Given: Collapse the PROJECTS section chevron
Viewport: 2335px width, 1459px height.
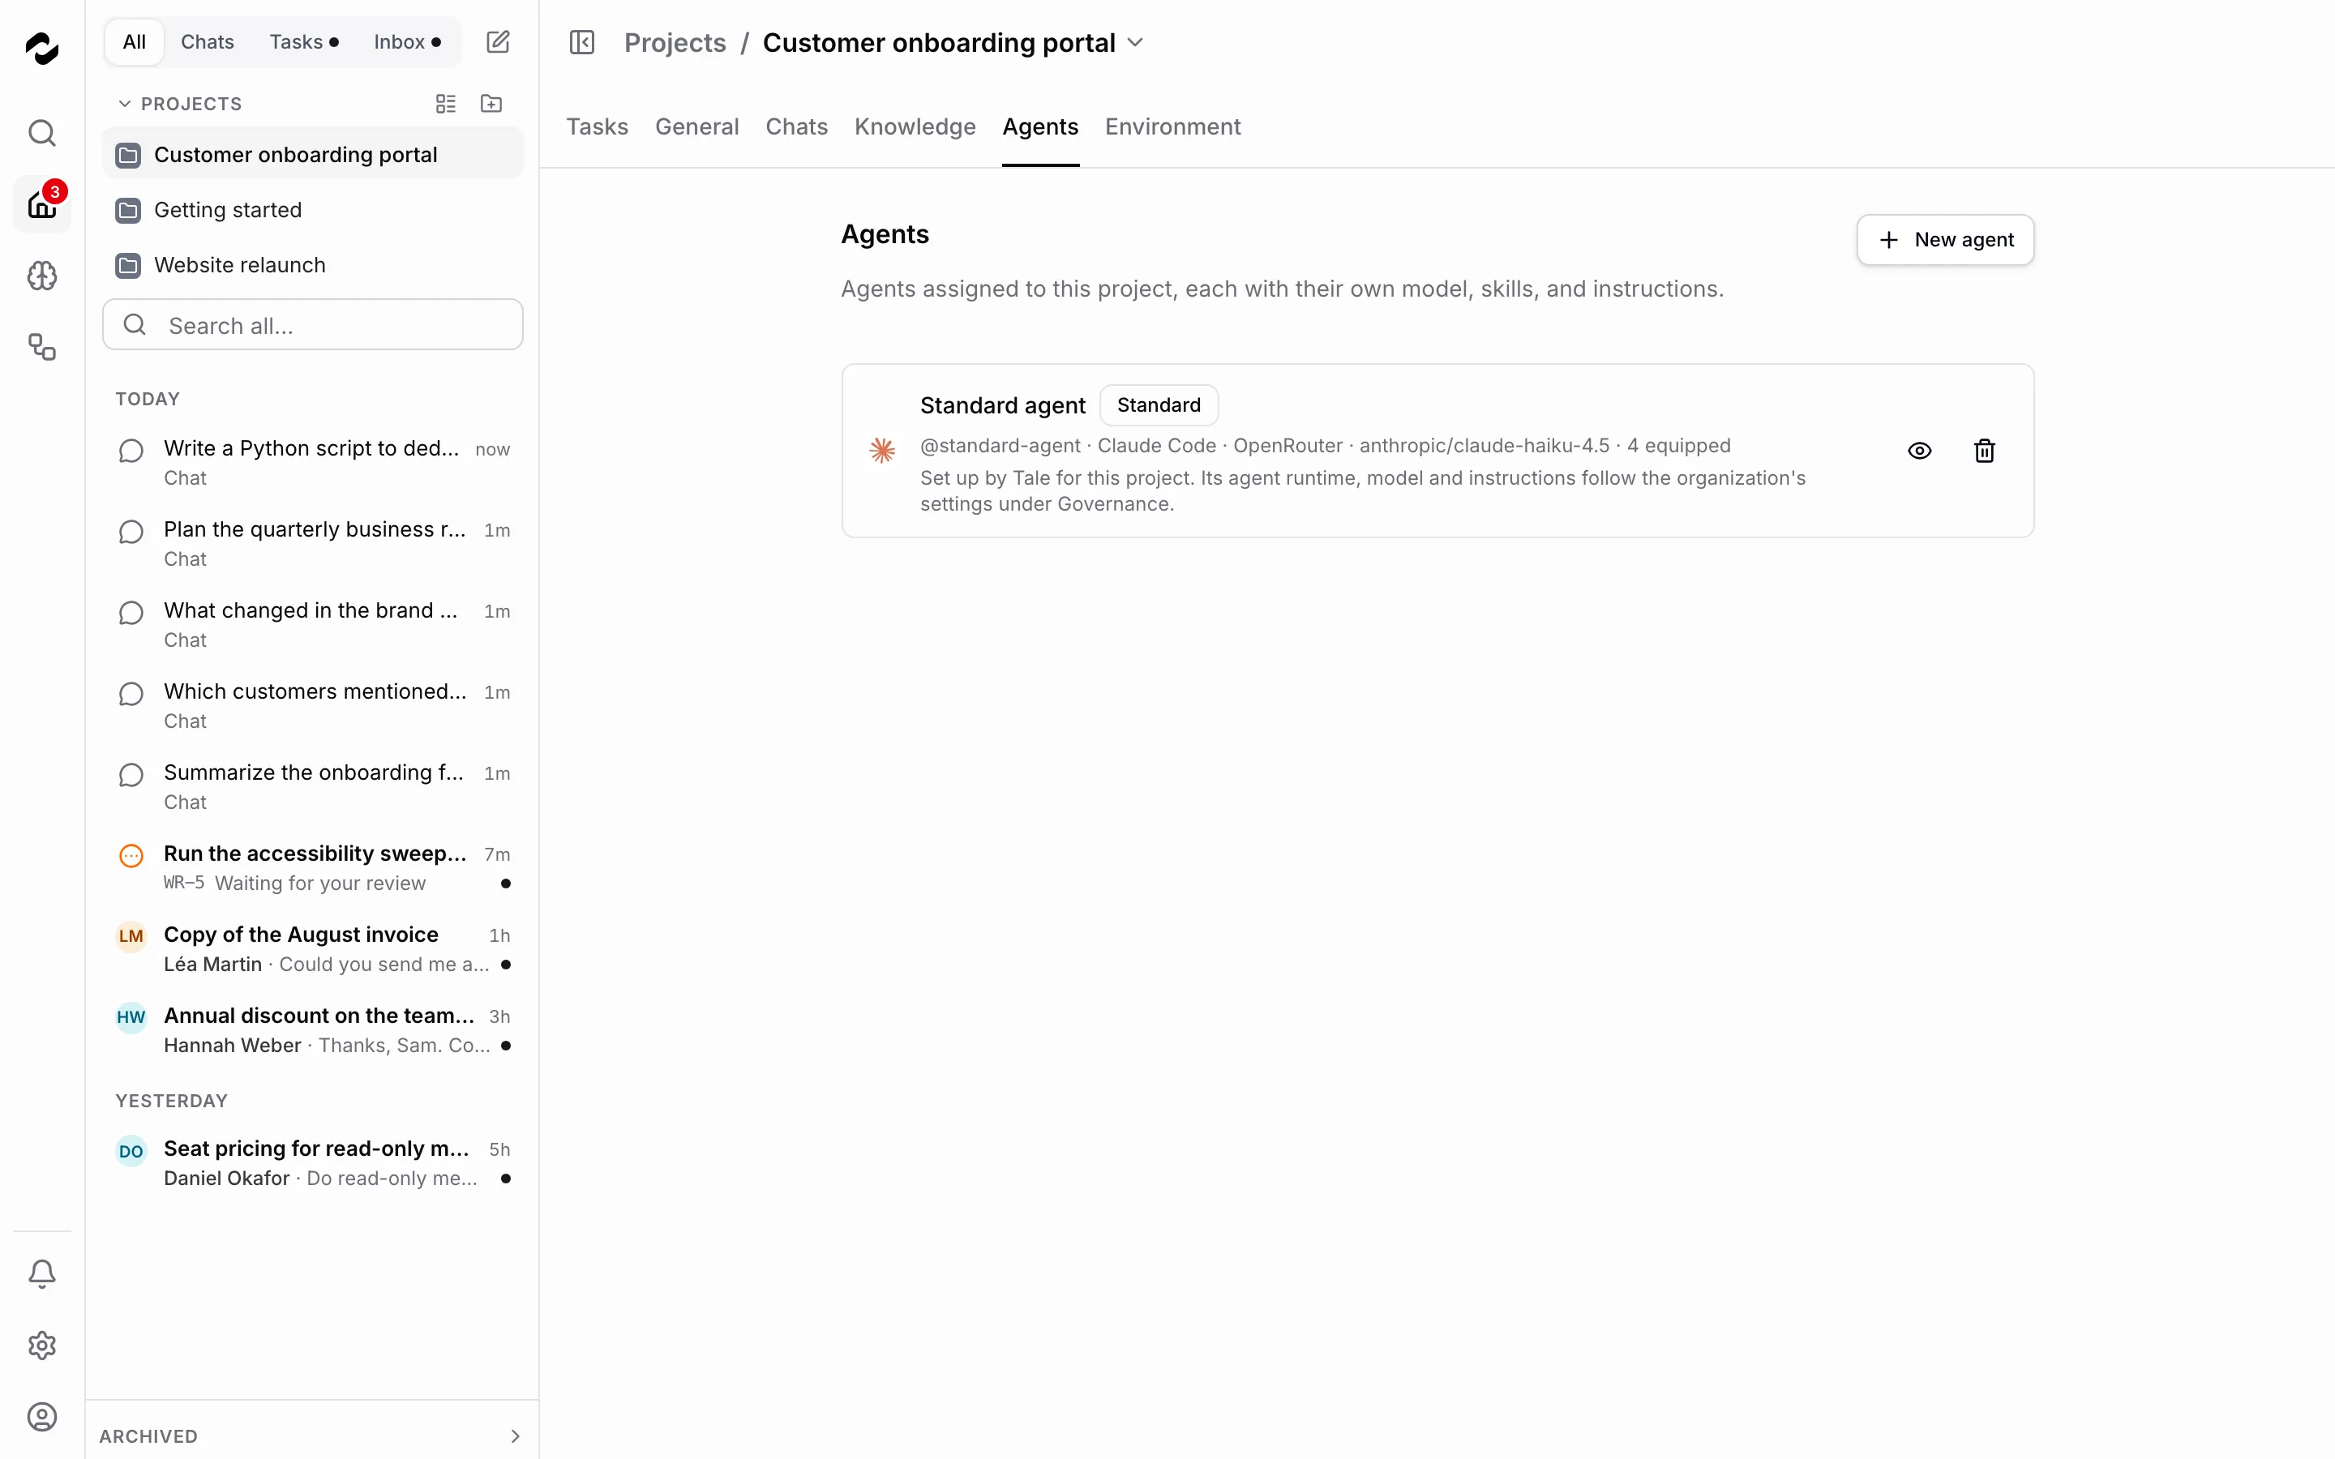Looking at the screenshot, I should (x=125, y=103).
